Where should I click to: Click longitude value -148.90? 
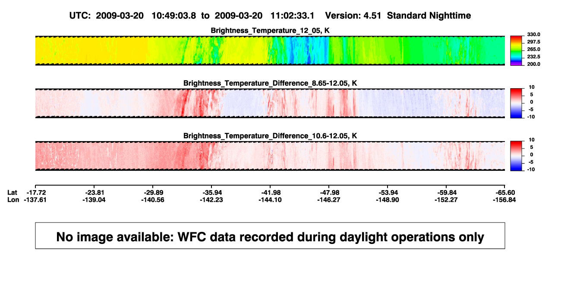tap(388, 200)
